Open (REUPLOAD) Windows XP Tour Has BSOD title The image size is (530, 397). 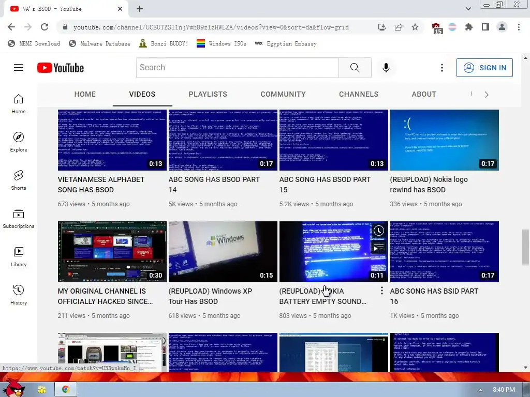tap(210, 296)
